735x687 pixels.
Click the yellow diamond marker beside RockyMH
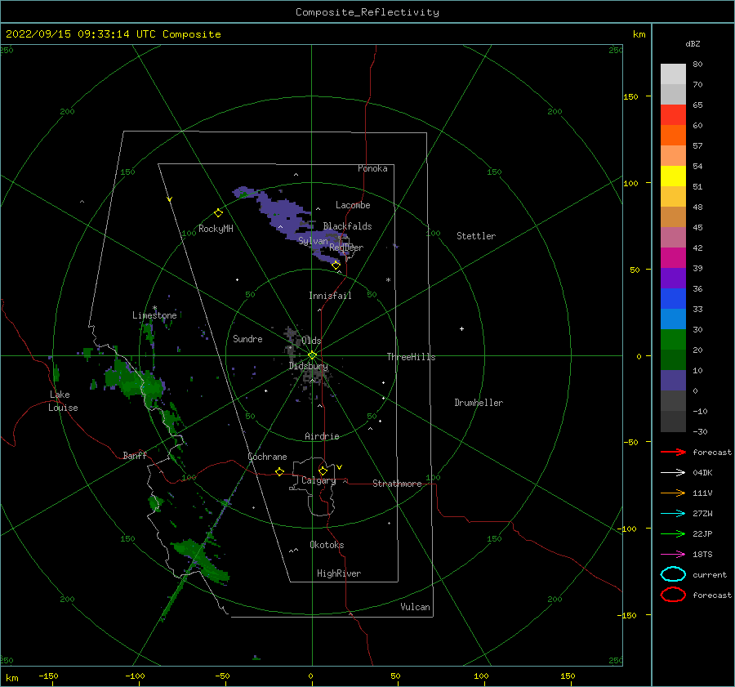[x=218, y=213]
